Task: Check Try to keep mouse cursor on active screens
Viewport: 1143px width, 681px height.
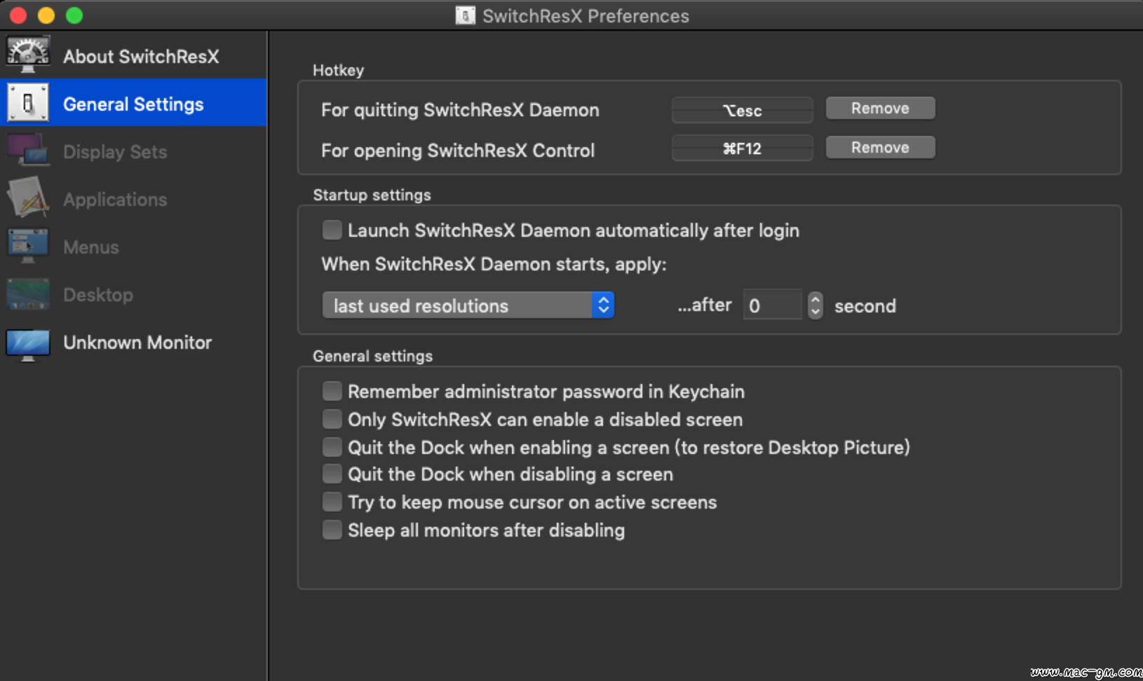Action: click(x=332, y=502)
